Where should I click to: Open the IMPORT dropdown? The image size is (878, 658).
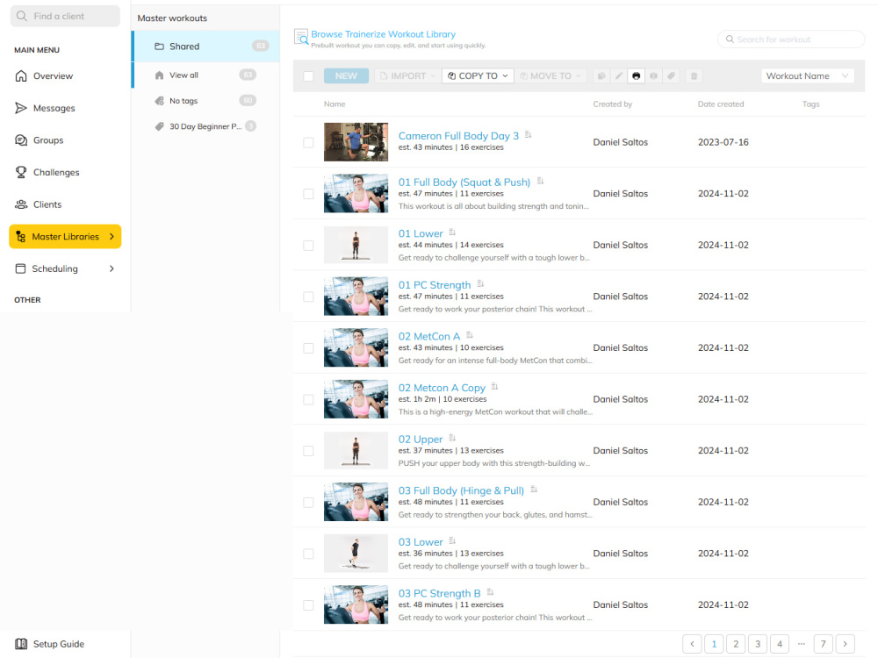coord(407,76)
